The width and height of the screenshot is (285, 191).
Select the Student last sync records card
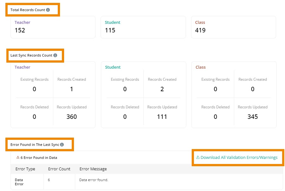pos(143,94)
